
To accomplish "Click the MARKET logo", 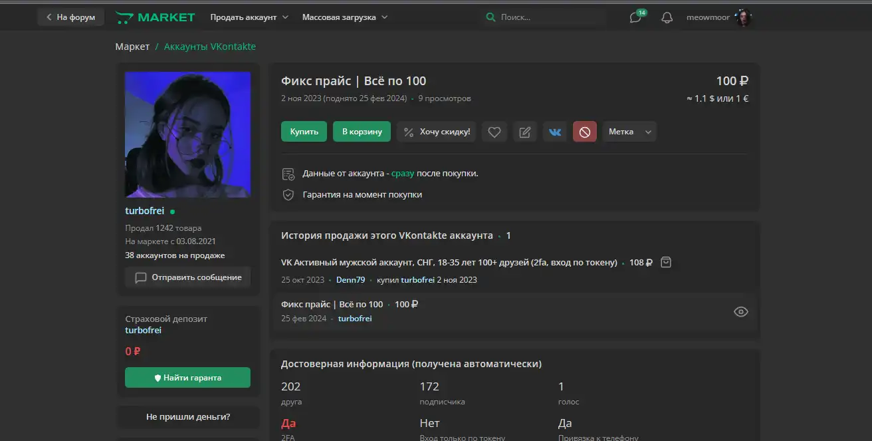I will [156, 17].
